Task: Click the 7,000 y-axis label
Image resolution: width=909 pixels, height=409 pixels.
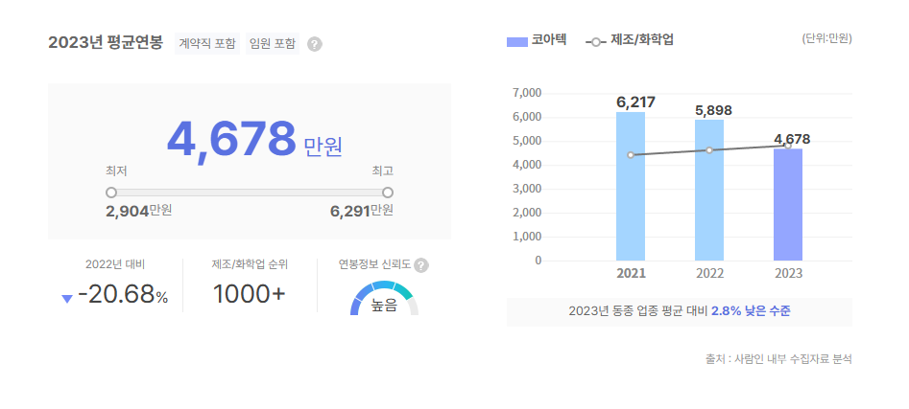Action: (527, 93)
